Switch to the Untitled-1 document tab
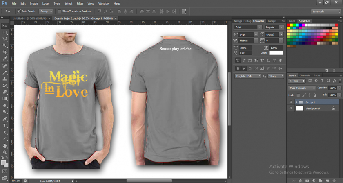Viewport: 343px width, 183px height. 29,18
